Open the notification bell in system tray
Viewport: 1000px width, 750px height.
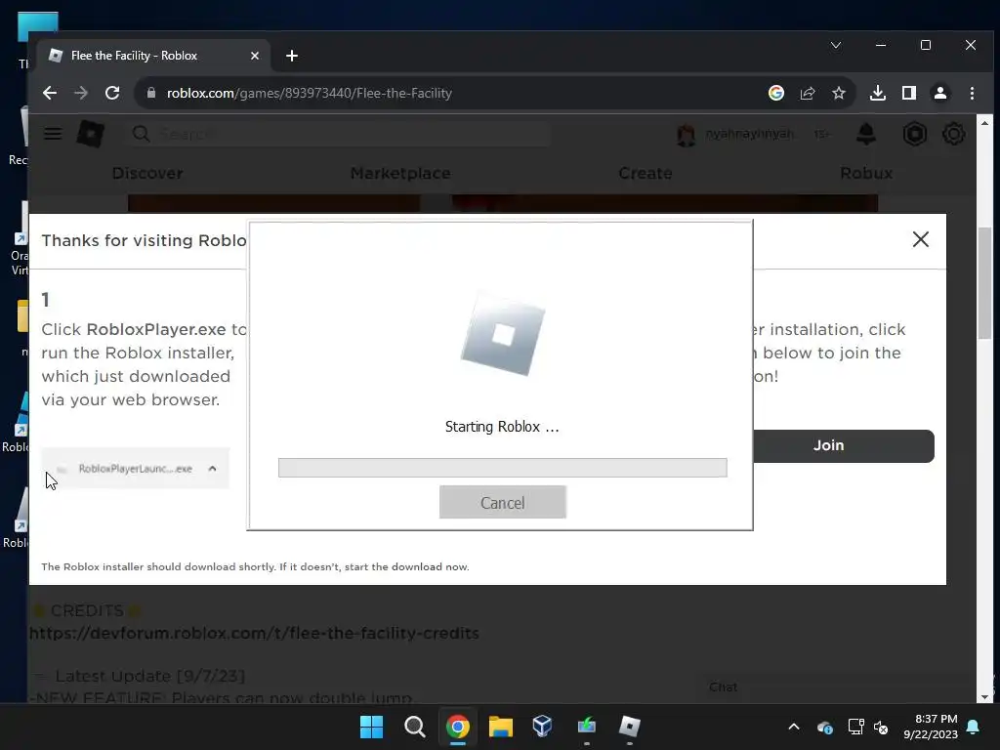click(x=974, y=727)
